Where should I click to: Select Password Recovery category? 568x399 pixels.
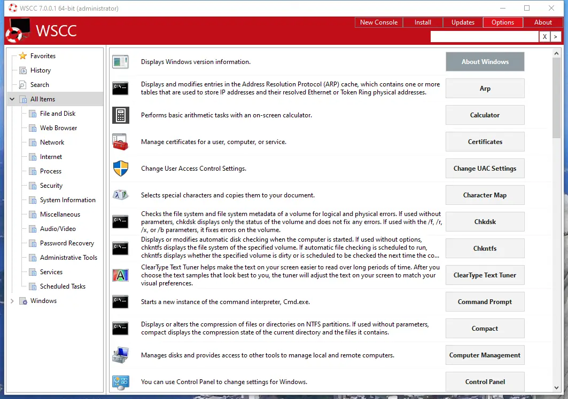click(67, 243)
